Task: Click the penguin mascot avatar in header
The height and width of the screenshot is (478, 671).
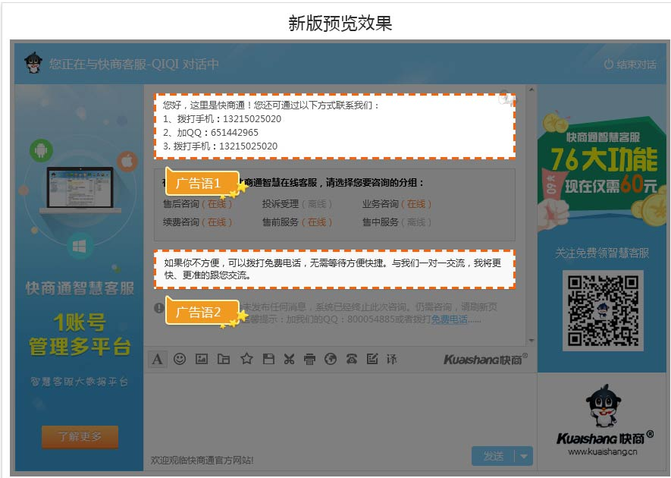Action: pyautogui.click(x=33, y=63)
